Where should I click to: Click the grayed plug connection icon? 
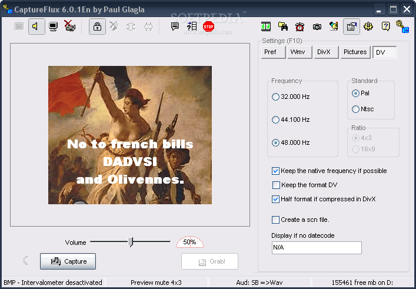tap(114, 26)
